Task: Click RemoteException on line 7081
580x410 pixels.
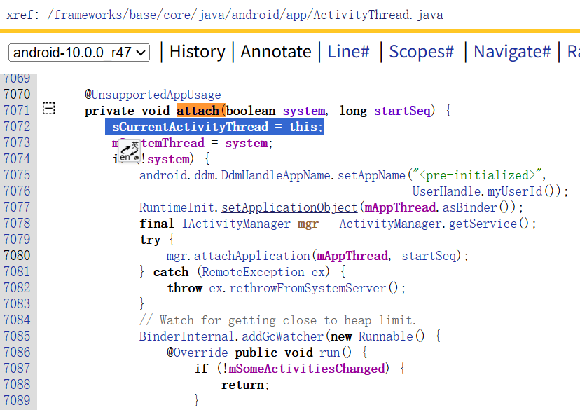Action: [x=253, y=272]
